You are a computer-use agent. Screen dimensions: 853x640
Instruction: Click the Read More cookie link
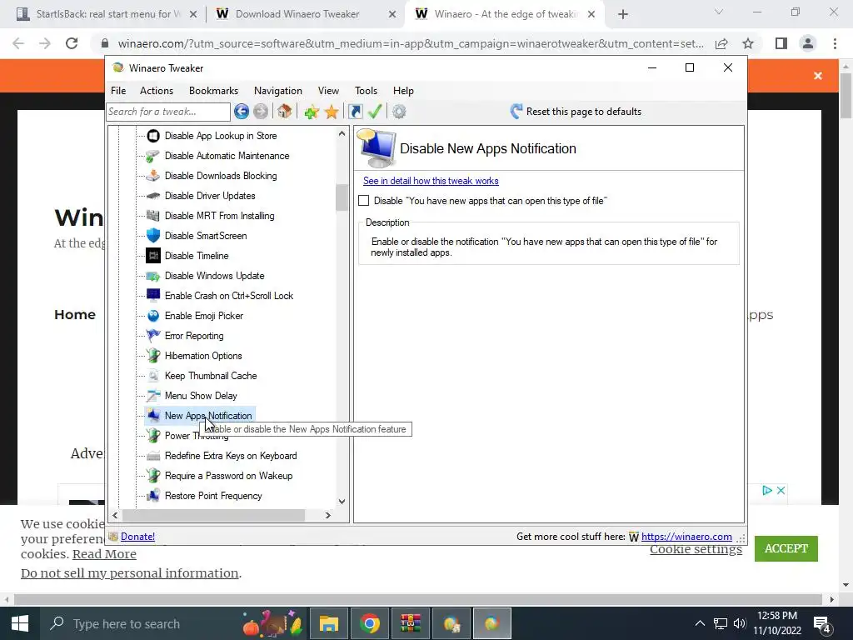pyautogui.click(x=104, y=554)
